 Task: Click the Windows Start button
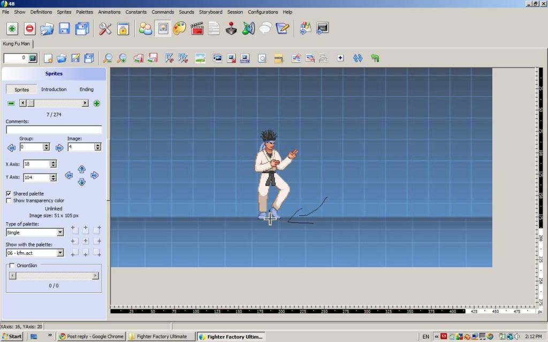coord(12,336)
